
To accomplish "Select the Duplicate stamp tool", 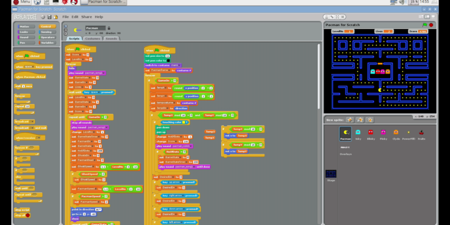I will pyautogui.click(x=327, y=17).
